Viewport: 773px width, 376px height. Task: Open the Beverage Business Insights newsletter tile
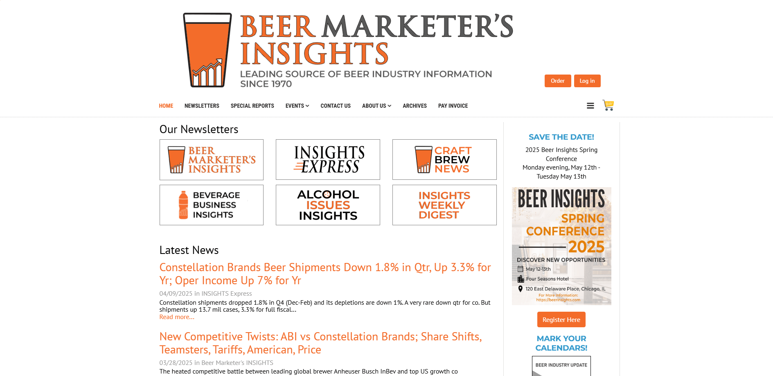click(x=212, y=205)
